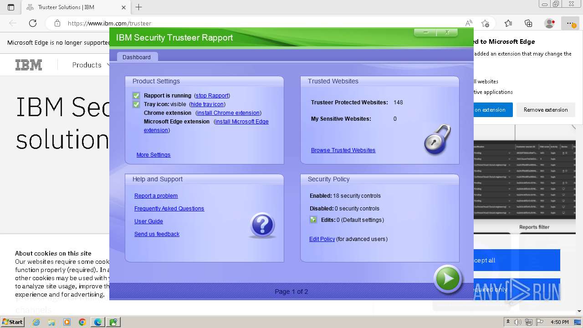Click the blue question mark help icon
The width and height of the screenshot is (583, 328).
pyautogui.click(x=262, y=225)
